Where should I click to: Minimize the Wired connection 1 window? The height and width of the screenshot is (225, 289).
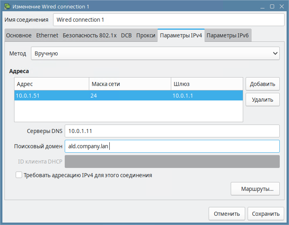262,7
